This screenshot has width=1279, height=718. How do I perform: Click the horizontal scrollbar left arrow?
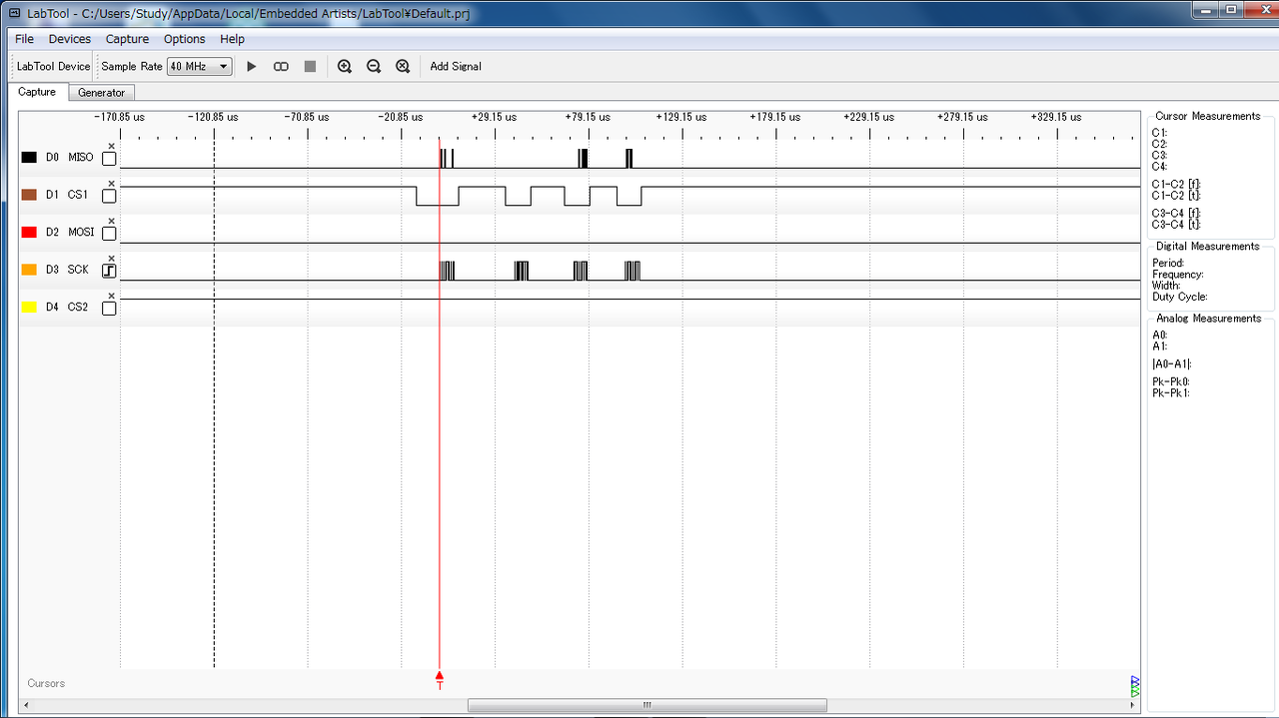click(x=25, y=705)
